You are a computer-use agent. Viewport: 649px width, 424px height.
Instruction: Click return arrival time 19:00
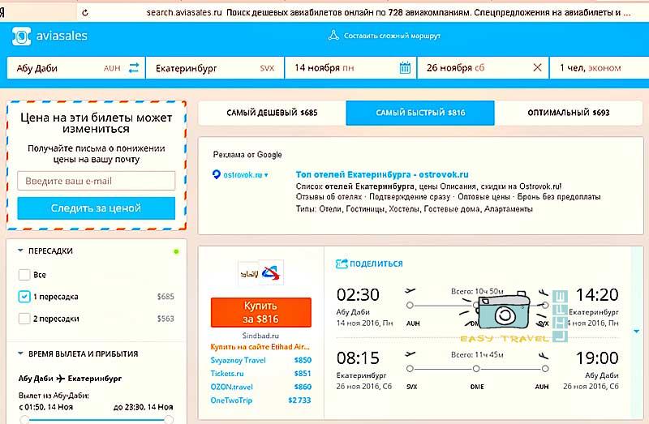(597, 358)
